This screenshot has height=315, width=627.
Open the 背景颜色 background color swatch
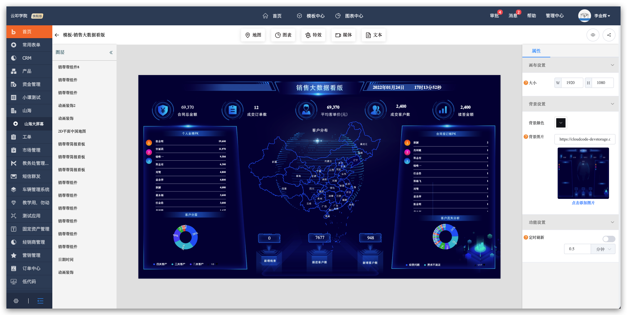(561, 123)
